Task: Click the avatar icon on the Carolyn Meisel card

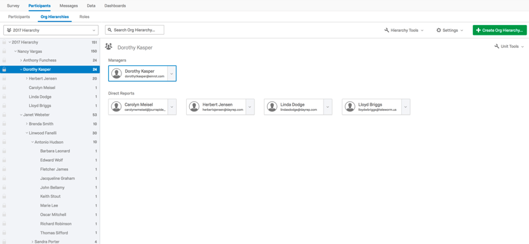Action: (116, 106)
